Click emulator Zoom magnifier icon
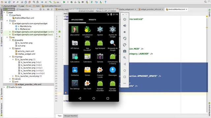The width and height of the screenshot is (211, 118). [x=125, y=58]
